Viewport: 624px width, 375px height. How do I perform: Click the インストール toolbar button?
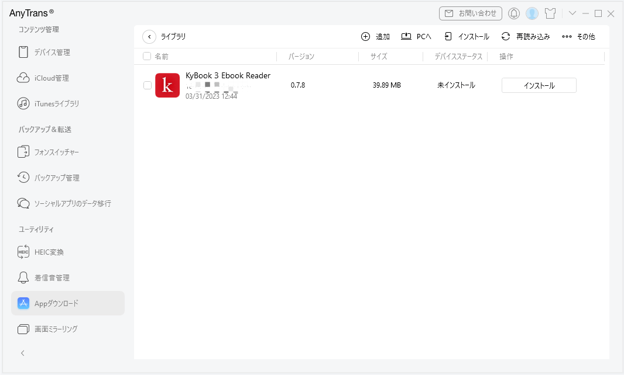[467, 37]
